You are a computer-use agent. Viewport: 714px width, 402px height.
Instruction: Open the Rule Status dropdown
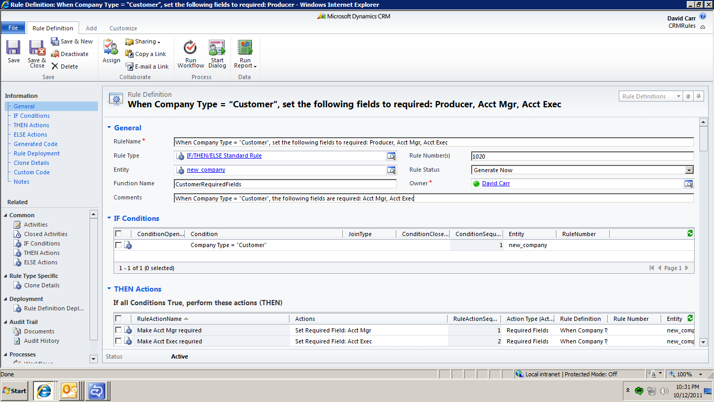[x=689, y=170]
